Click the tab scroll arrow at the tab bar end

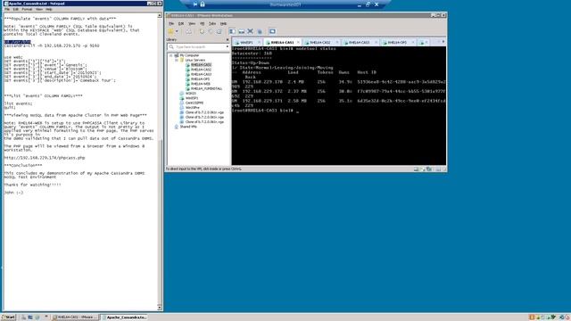click(443, 42)
